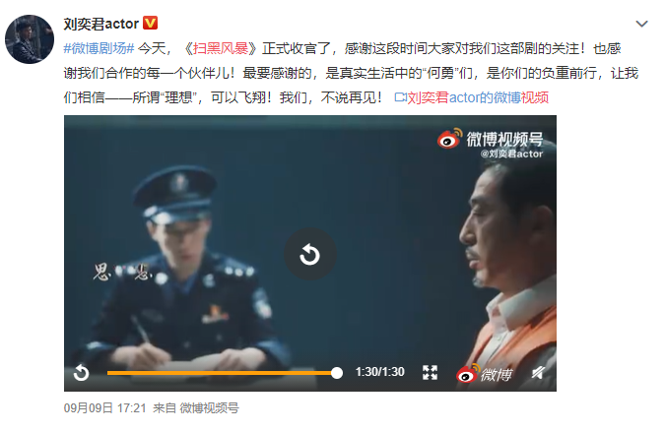Click the 微博视频号 watermark logo
Viewport: 665px width, 432px height.
491,139
